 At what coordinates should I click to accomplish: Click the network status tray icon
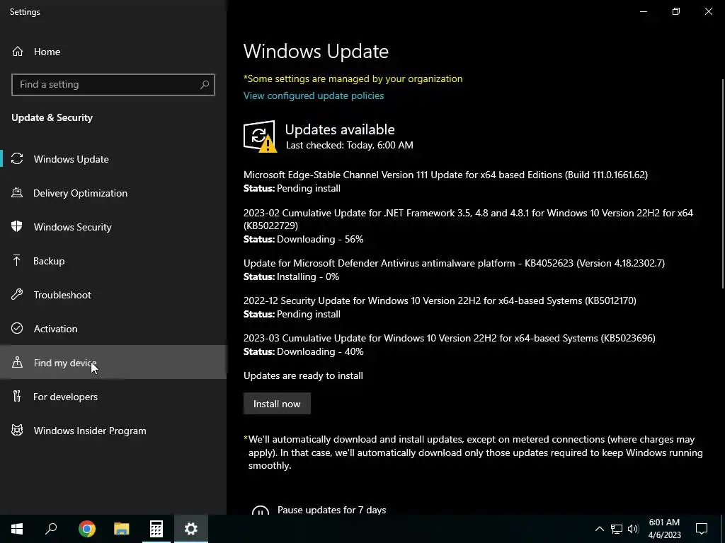617,529
